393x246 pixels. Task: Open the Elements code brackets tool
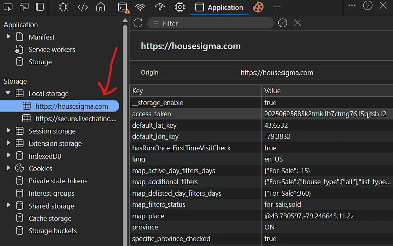point(83,7)
